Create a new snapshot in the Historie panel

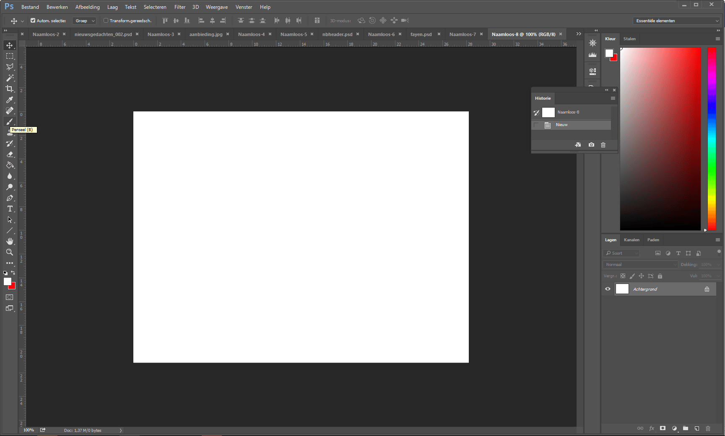click(x=591, y=144)
